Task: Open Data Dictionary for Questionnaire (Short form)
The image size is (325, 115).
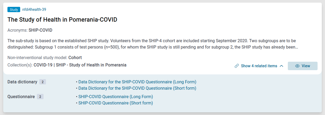Action: click(x=137, y=88)
